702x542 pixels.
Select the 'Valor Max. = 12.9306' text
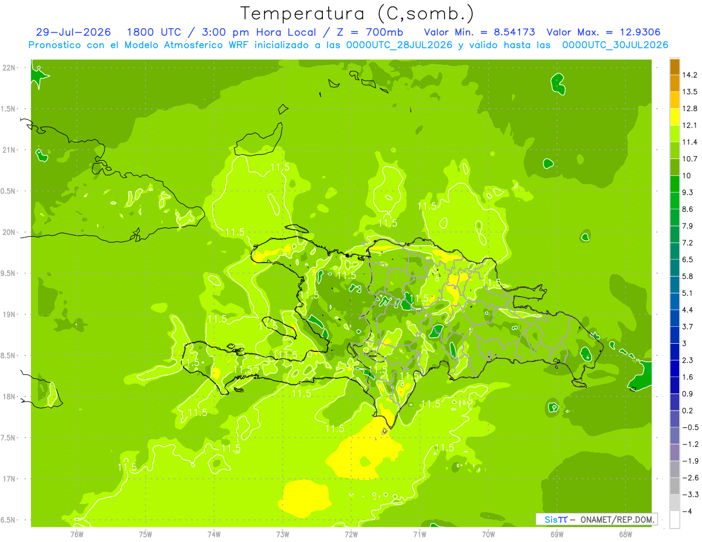click(x=604, y=32)
